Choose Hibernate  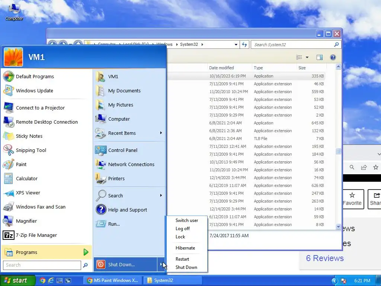(x=185, y=248)
